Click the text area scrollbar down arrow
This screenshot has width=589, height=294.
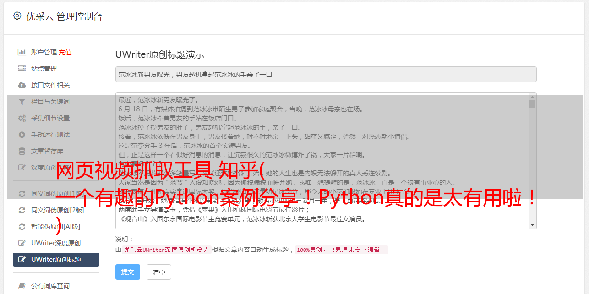pyautogui.click(x=532, y=225)
